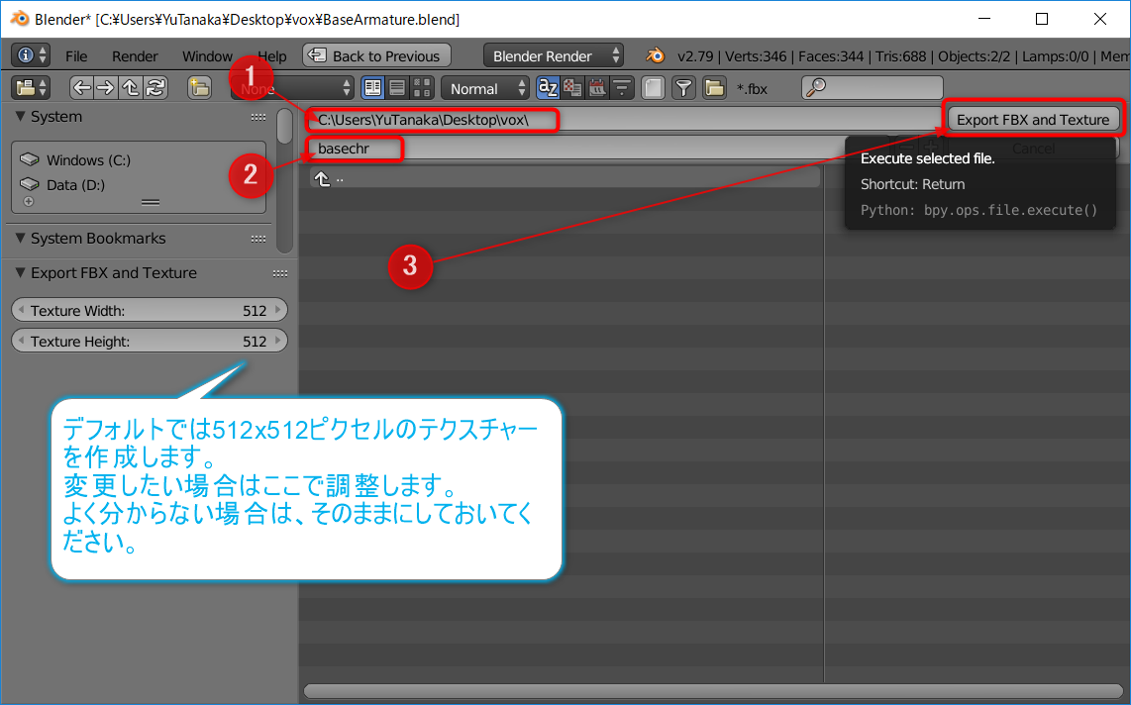Image resolution: width=1131 pixels, height=705 pixels.
Task: Click the basechr file name field
Action: click(x=594, y=149)
